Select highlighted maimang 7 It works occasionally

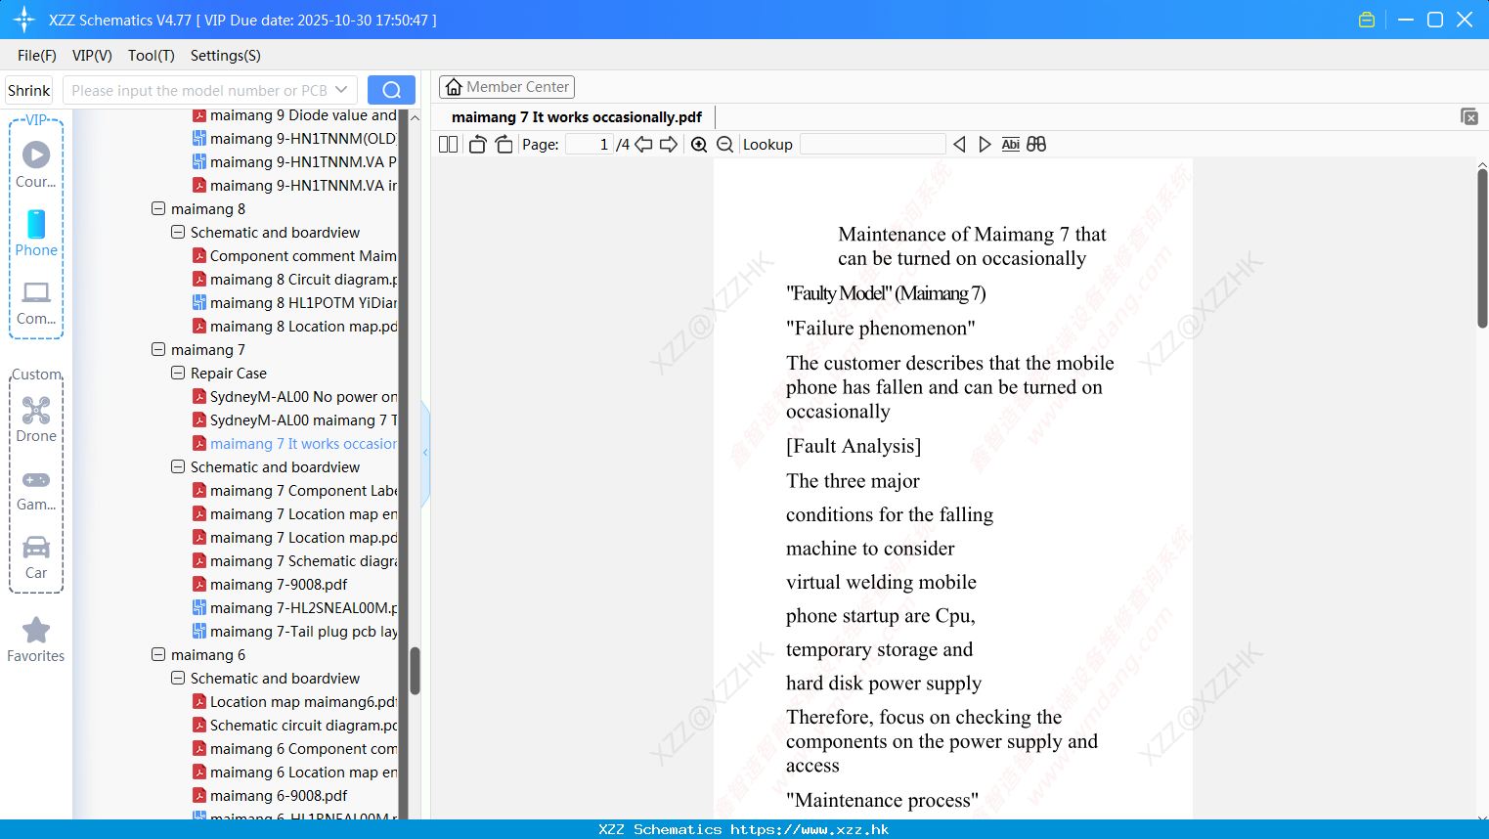(x=295, y=443)
